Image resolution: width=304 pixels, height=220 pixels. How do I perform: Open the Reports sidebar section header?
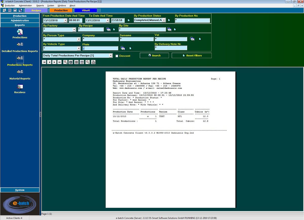click(x=20, y=25)
